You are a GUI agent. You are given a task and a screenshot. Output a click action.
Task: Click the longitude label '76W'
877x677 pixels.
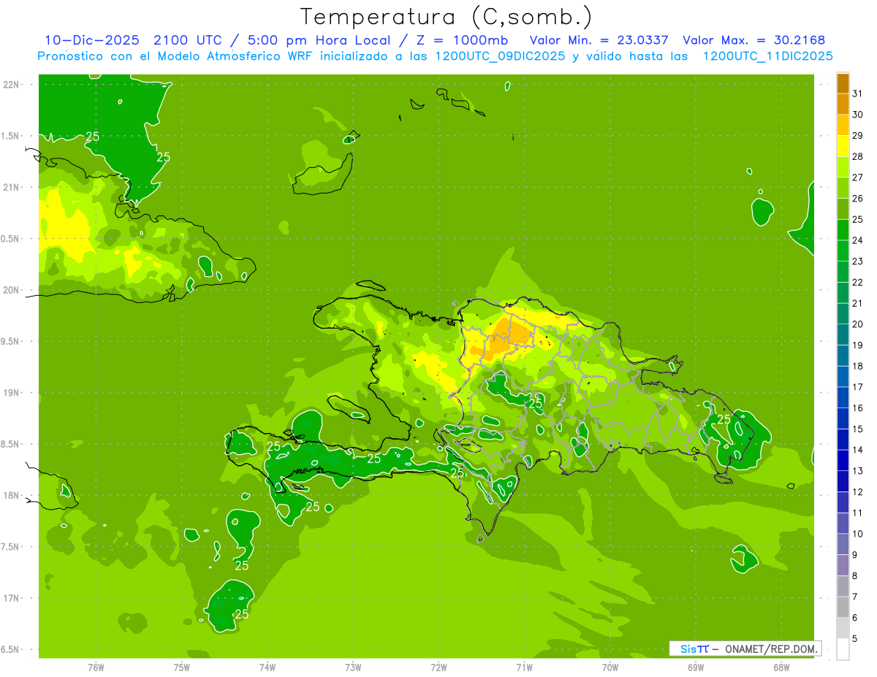point(96,668)
